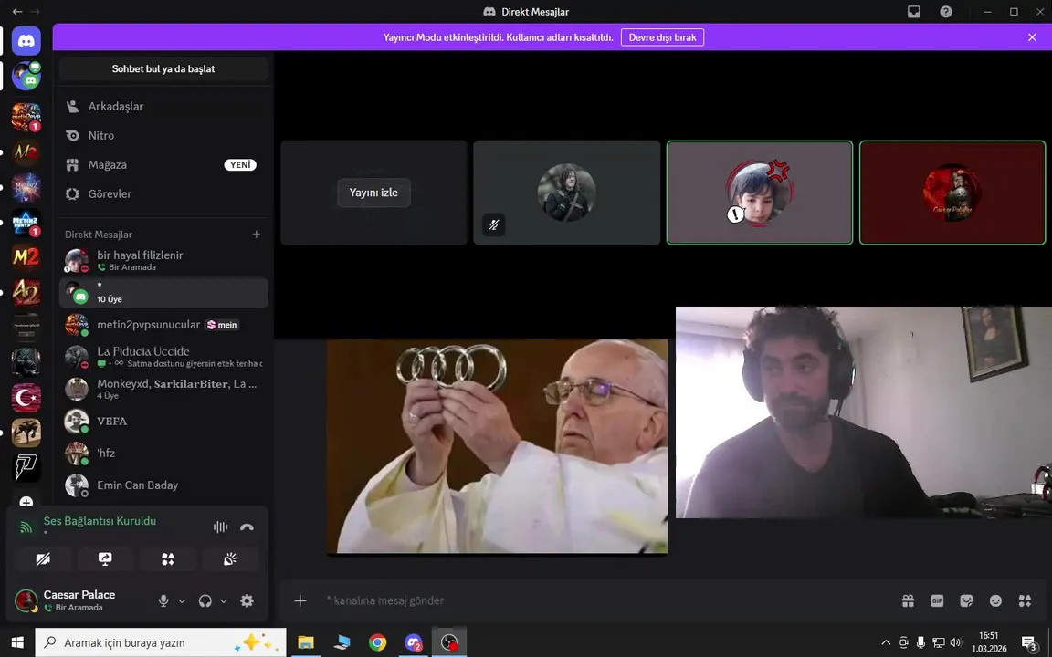Screen dimensions: 1052x657
Task: Click Devre dışı bırak streamer mode button
Action: [x=662, y=37]
